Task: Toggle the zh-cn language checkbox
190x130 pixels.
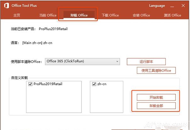Action: coord(94,84)
